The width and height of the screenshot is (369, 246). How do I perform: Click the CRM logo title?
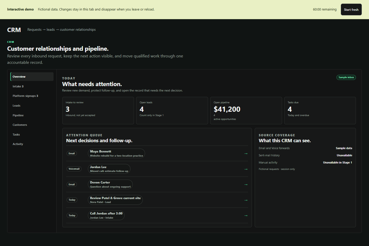click(14, 30)
